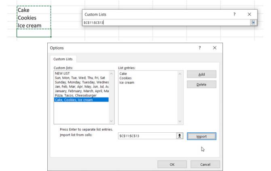Select the worksheet cell containing Ice cream
This screenshot has height=171, width=271.
point(34,25)
